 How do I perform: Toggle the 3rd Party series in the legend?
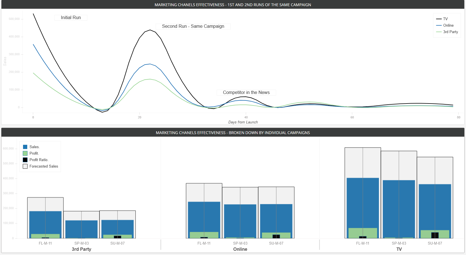click(447, 32)
